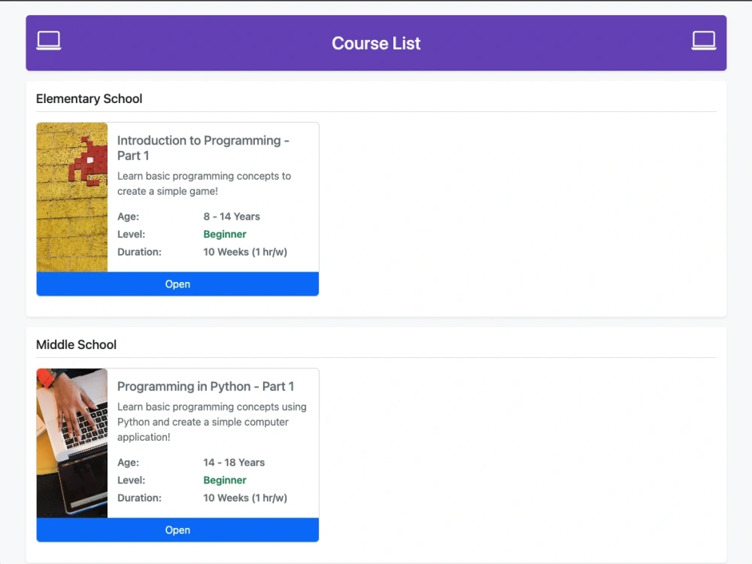Click the green Beginner level in elementary course
Image resolution: width=752 pixels, height=564 pixels.
(224, 234)
